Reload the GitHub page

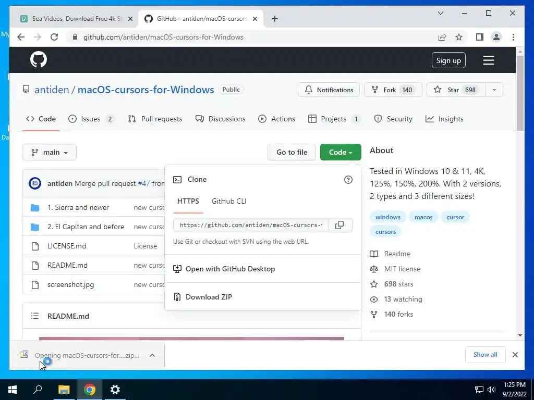click(54, 37)
